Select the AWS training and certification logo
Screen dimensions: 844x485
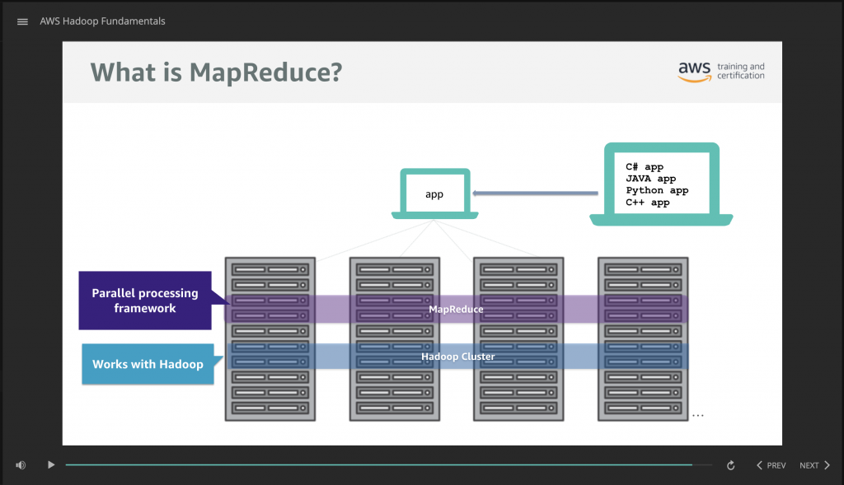point(720,72)
